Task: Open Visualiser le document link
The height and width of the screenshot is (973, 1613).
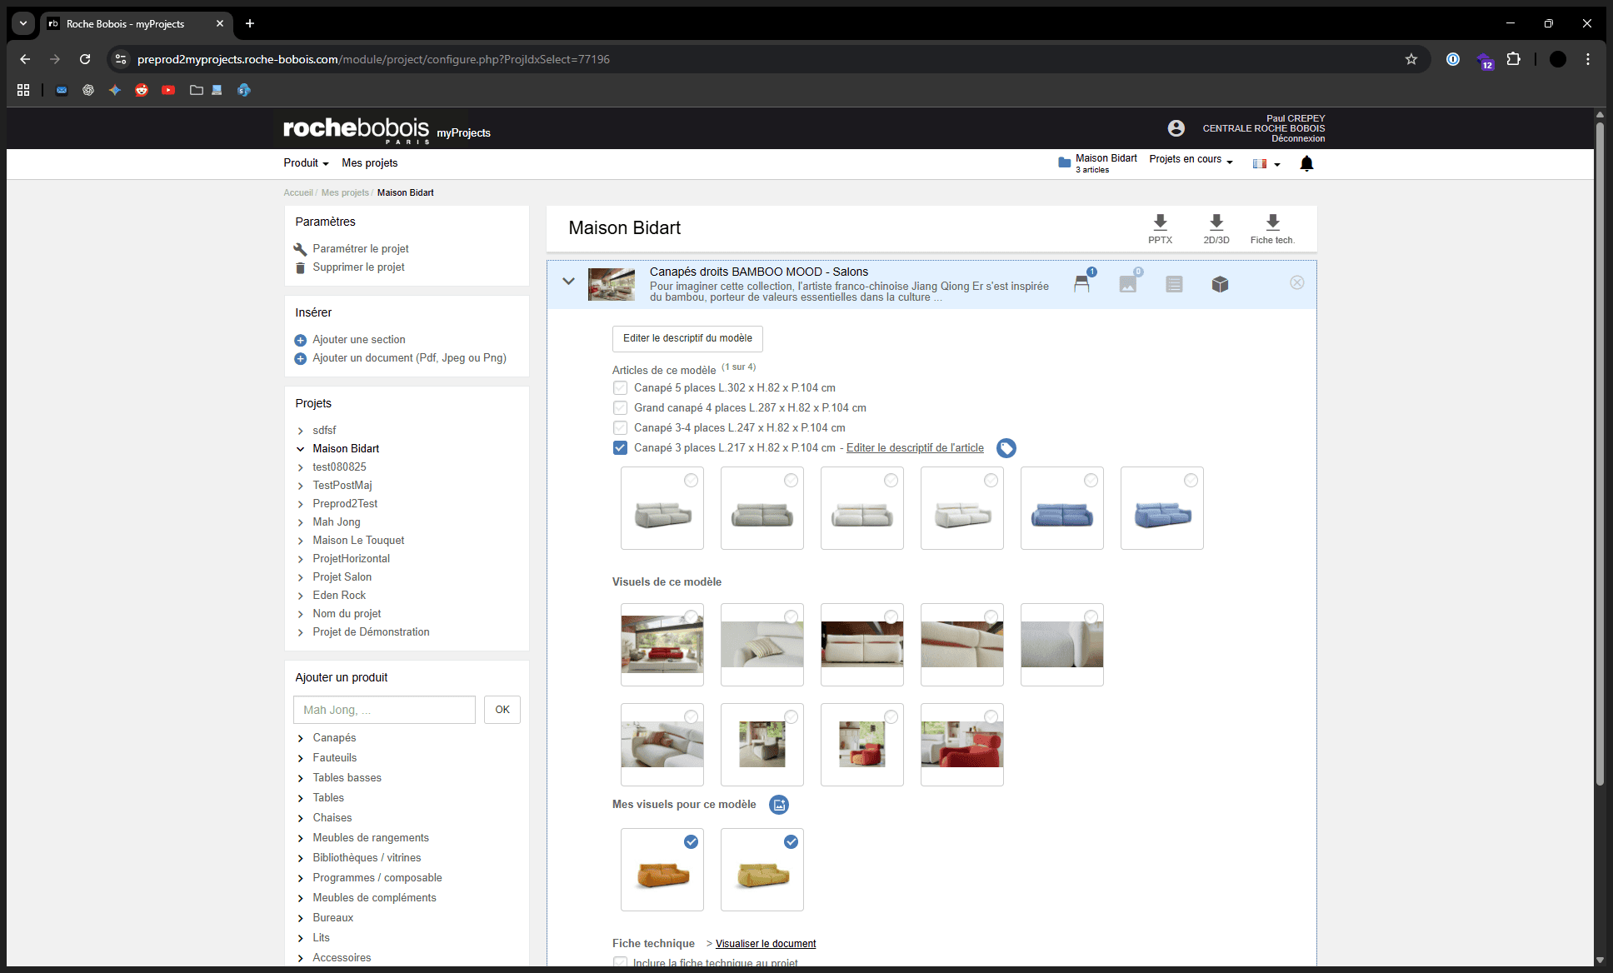Action: (x=766, y=944)
